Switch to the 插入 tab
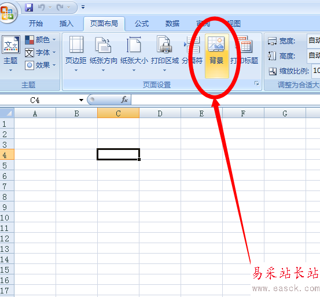Viewport: 320px width, 297px height. (x=67, y=24)
